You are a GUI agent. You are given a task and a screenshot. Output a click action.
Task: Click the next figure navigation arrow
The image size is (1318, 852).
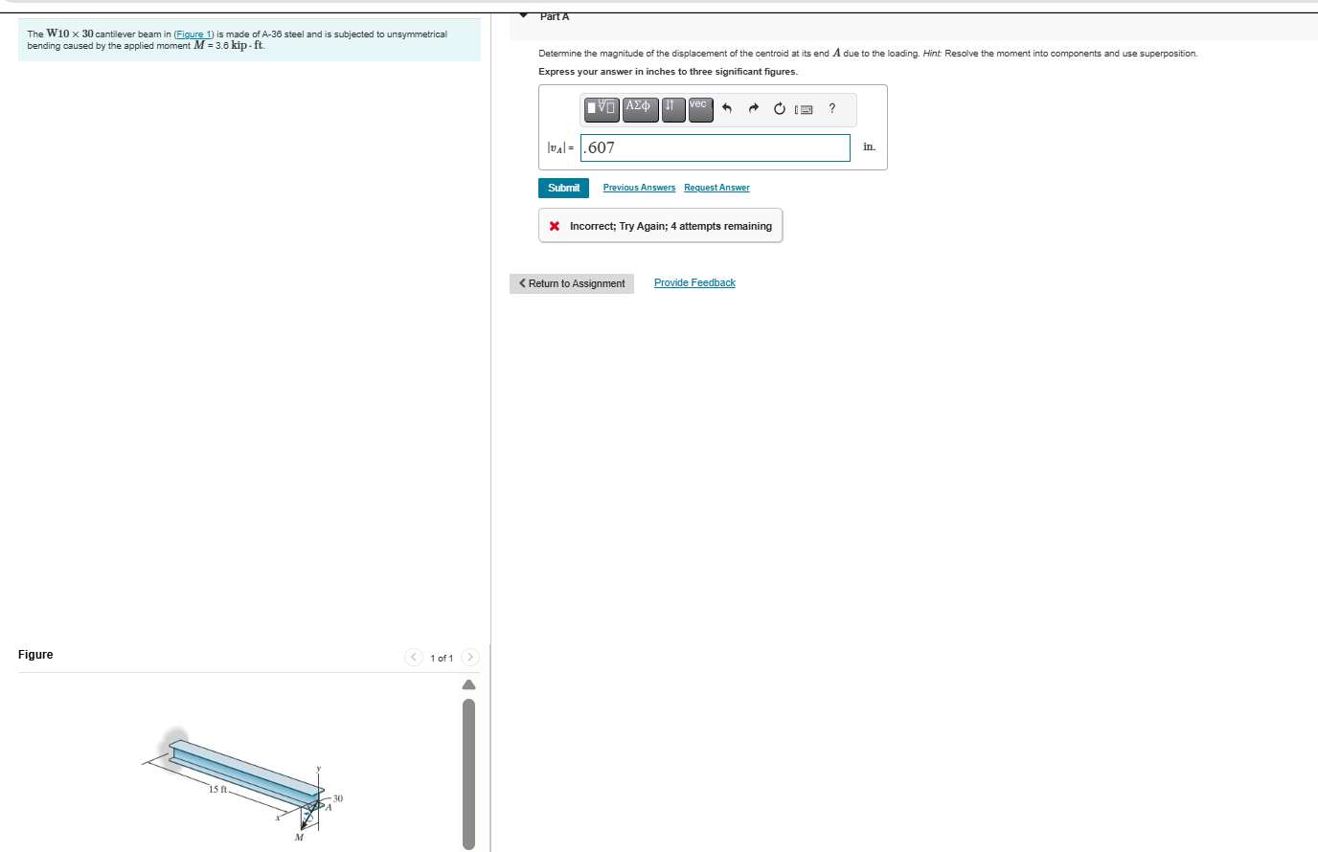469,658
